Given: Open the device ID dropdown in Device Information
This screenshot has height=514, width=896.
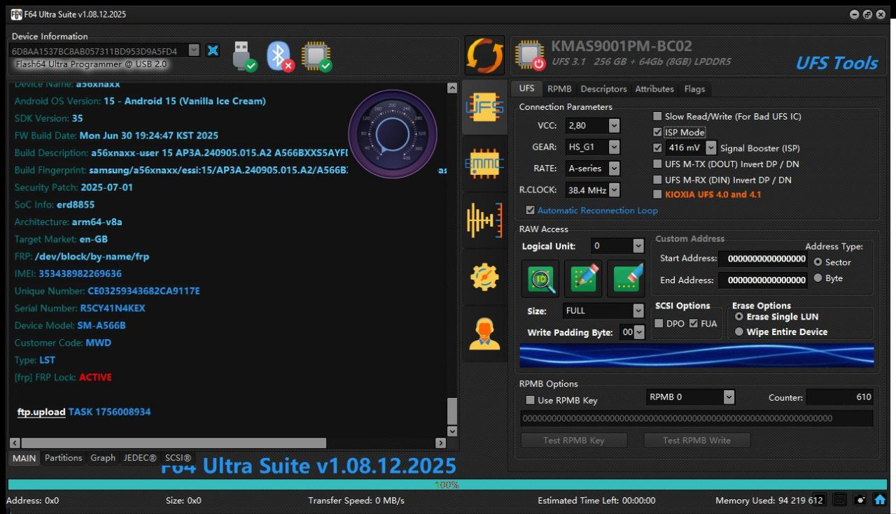Looking at the screenshot, I should click(194, 50).
